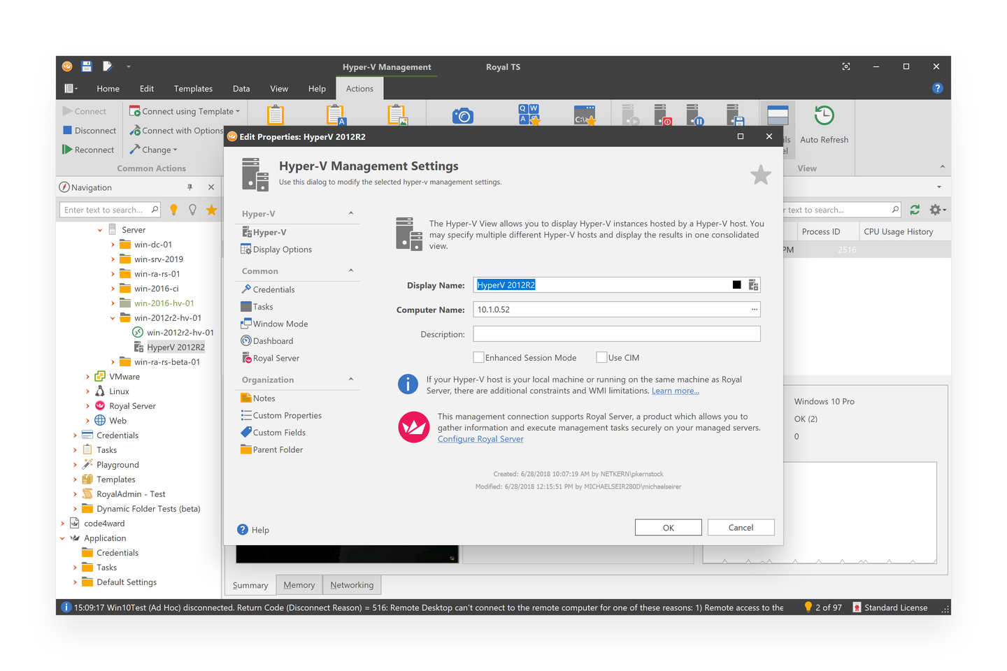
Task: Open the Custom Properties settings page
Action: click(287, 415)
